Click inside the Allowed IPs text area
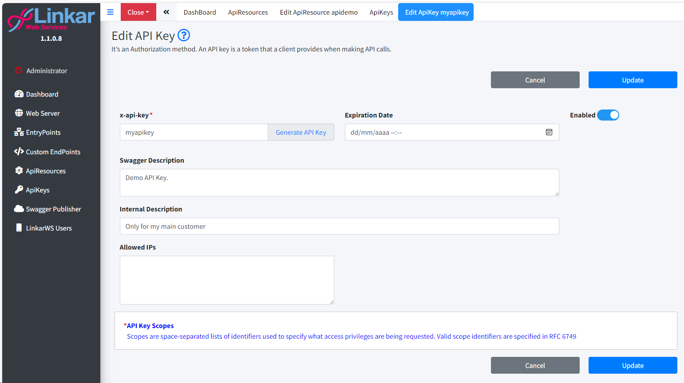684x383 pixels. coord(226,280)
